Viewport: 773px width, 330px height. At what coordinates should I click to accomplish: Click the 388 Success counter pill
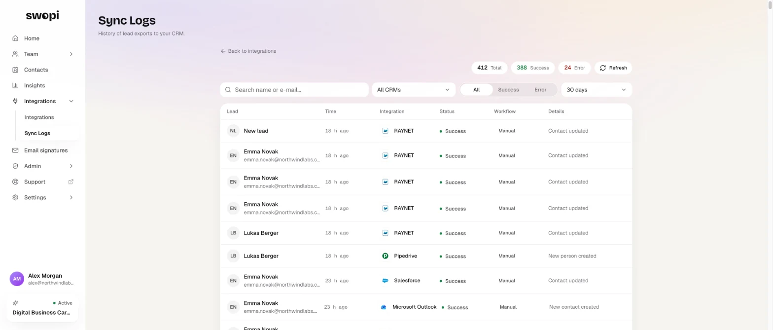[533, 68]
